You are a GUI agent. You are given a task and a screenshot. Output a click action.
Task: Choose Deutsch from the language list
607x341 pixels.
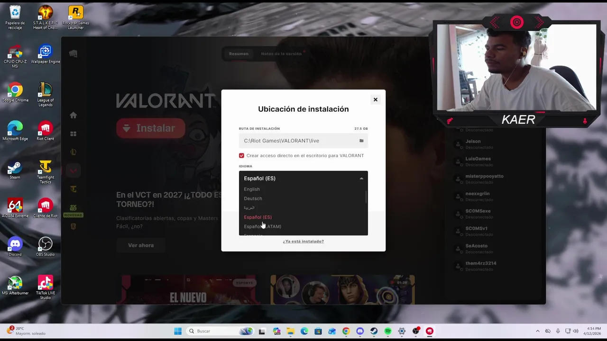pyautogui.click(x=253, y=198)
